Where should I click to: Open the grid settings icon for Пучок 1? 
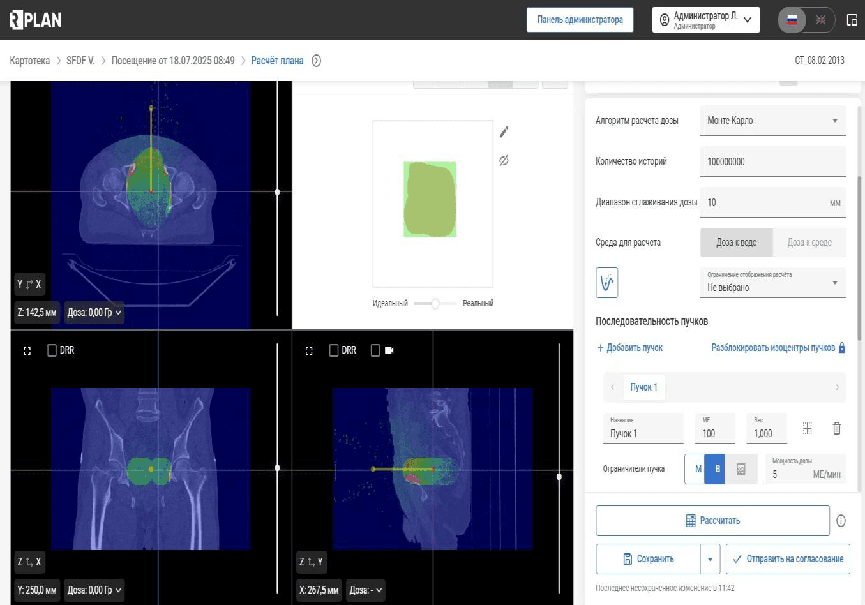point(808,428)
